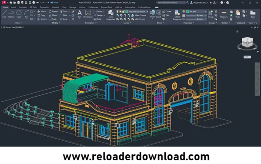Click the Leader annotation button
Viewport: 261px width, 164px height.
click(x=98, y=15)
